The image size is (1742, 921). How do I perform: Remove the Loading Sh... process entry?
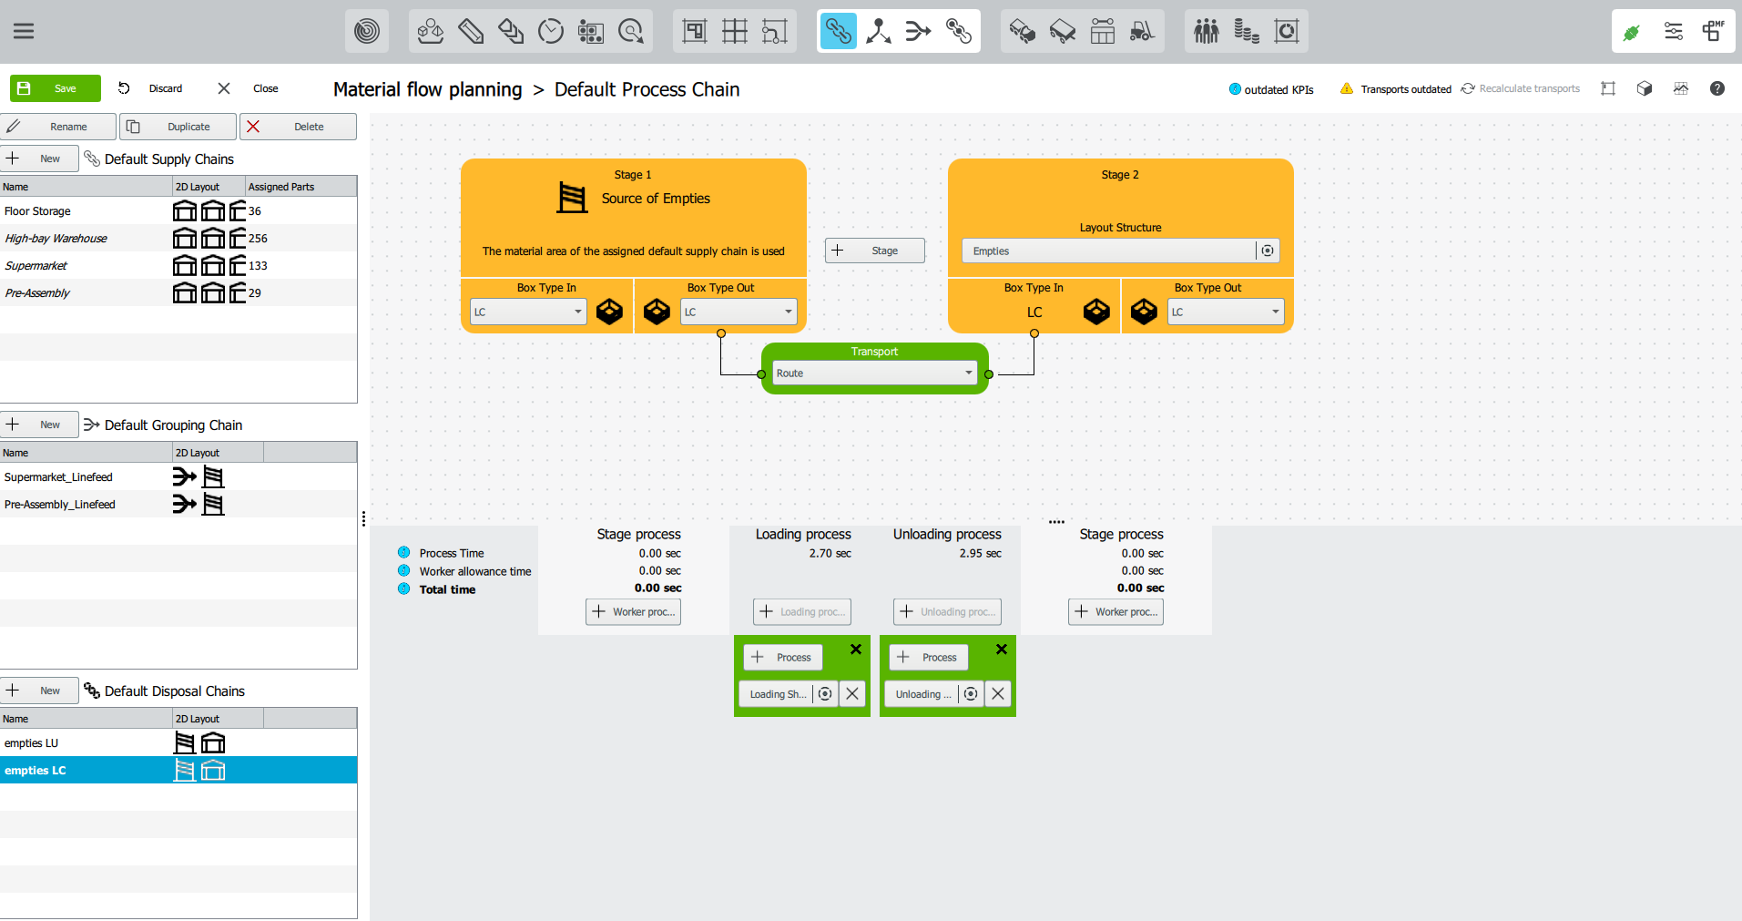tap(852, 694)
